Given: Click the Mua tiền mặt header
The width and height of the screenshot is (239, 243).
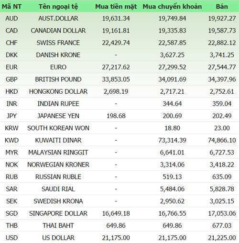Looking at the screenshot, I should pos(116,7).
